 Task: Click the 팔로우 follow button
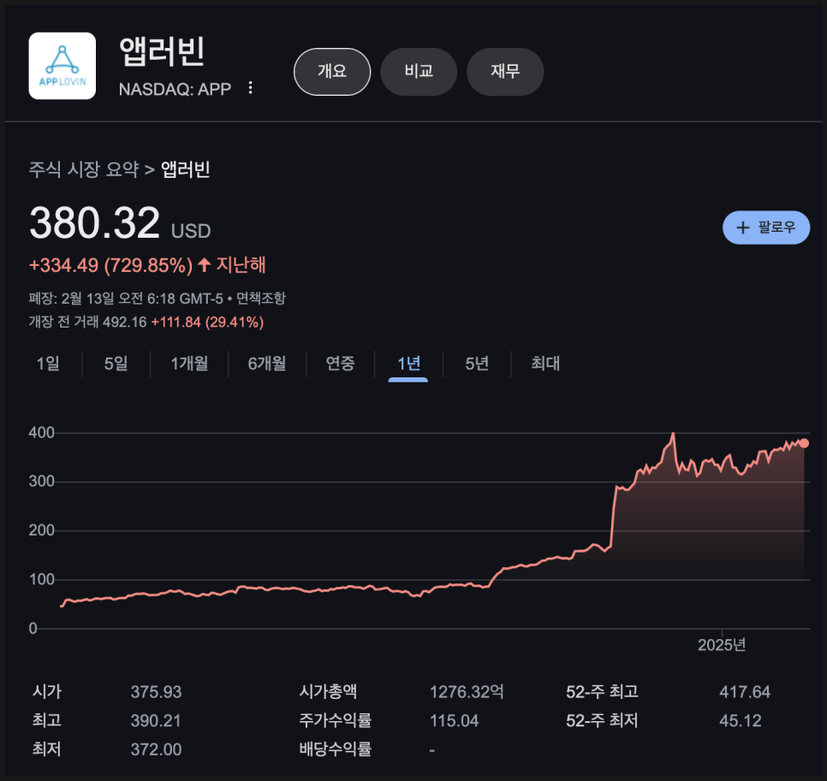766,228
